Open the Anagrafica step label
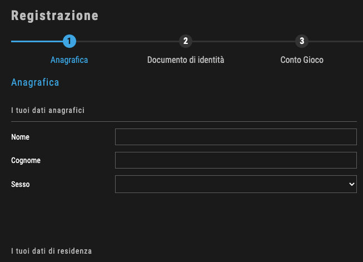This screenshot has height=262, width=363. 69,60
